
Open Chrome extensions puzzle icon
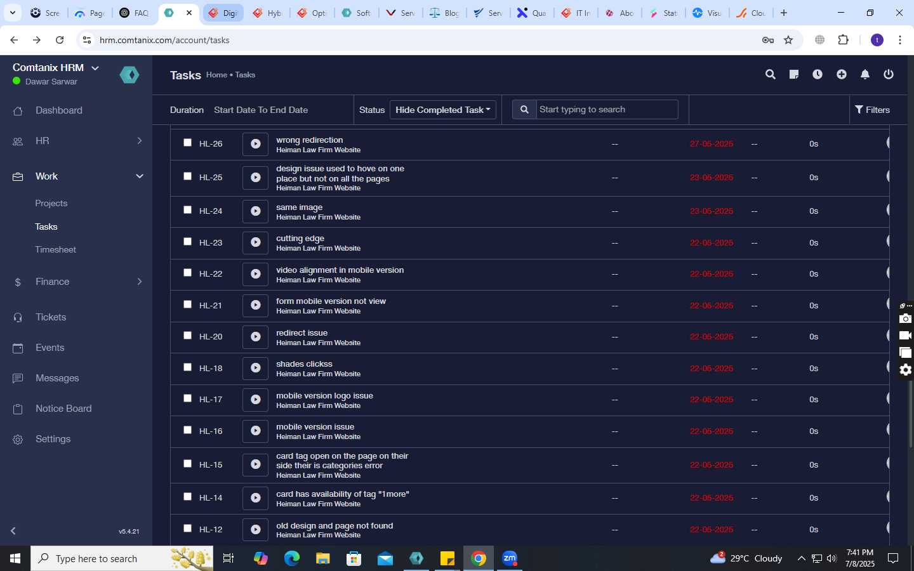843,40
